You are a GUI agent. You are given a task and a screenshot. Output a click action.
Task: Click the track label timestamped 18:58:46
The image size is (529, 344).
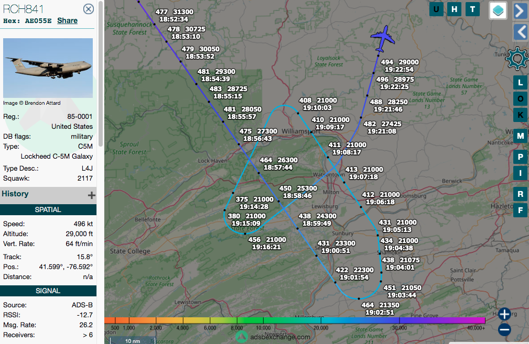(x=298, y=192)
